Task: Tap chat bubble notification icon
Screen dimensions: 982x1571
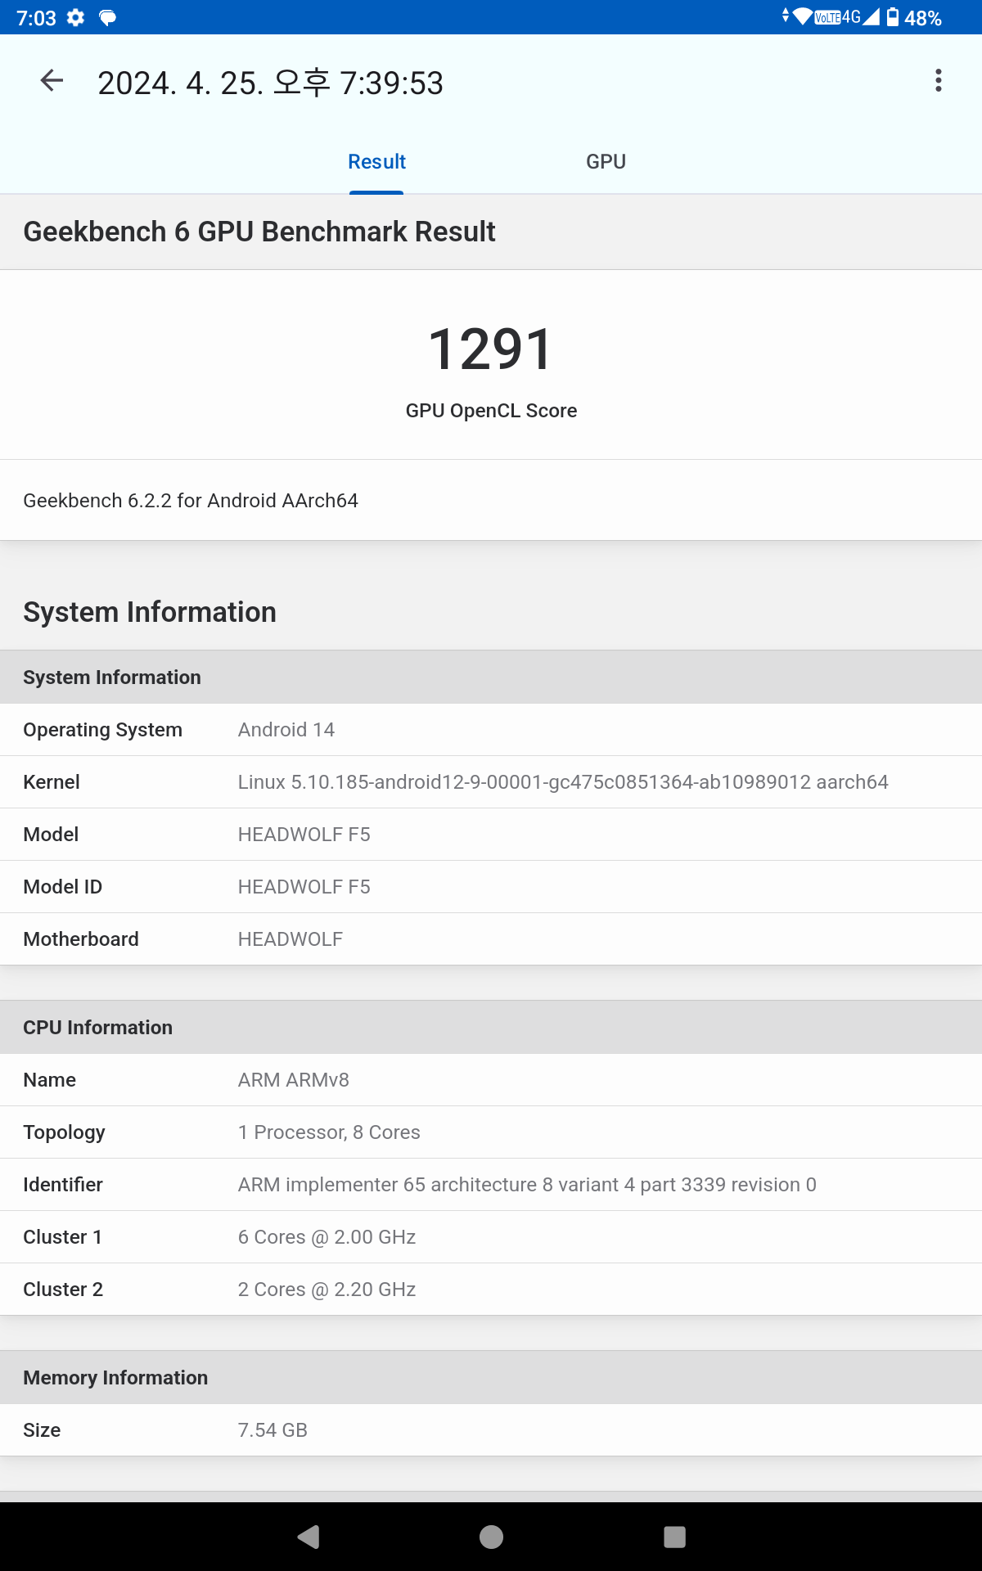Action: tap(107, 18)
